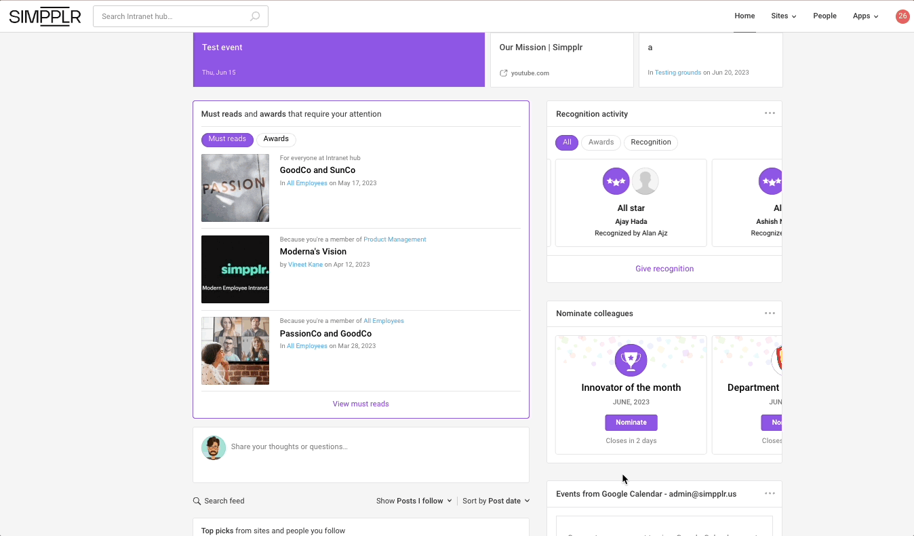The image size is (914, 536).
Task: Click the View must reads link
Action: click(361, 404)
